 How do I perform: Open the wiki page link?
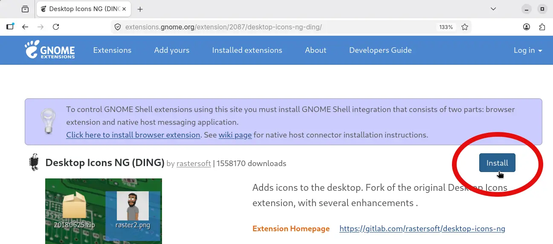click(x=235, y=135)
